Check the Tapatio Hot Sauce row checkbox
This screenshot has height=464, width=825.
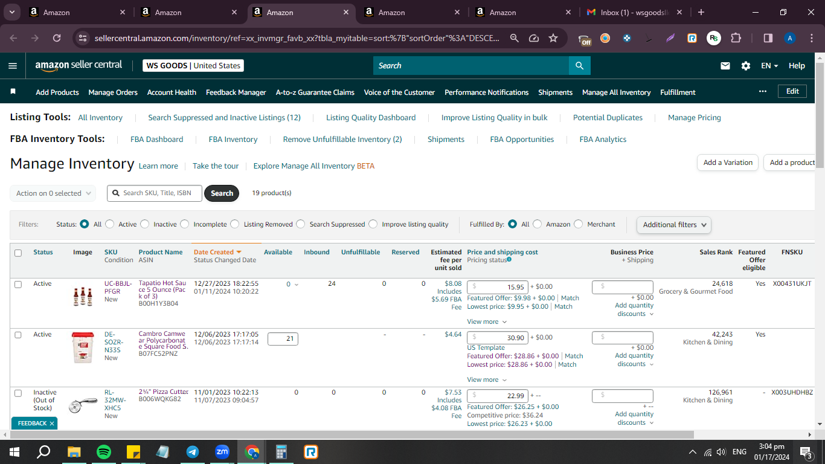coord(18,284)
